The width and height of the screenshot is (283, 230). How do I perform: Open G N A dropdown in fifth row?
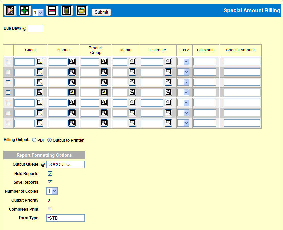point(183,103)
